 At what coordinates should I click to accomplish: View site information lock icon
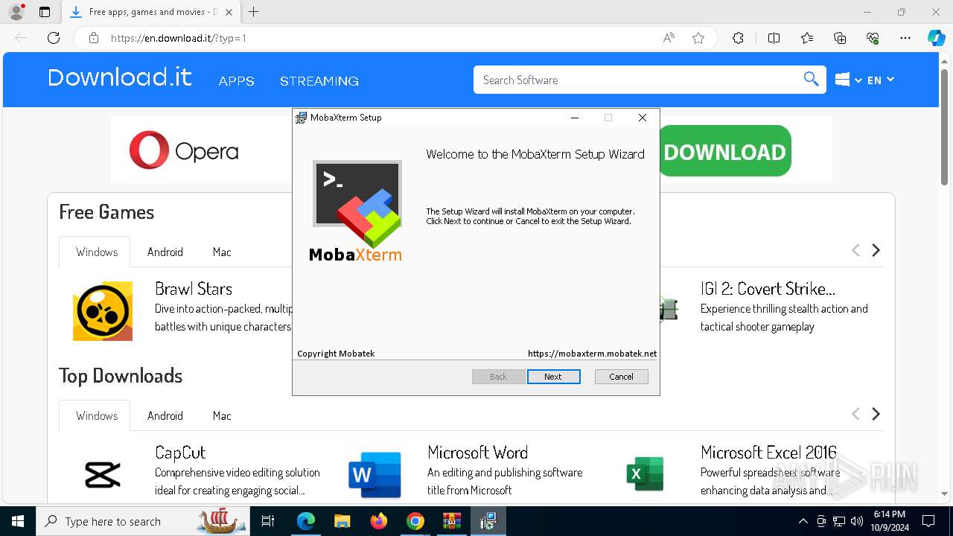[94, 38]
